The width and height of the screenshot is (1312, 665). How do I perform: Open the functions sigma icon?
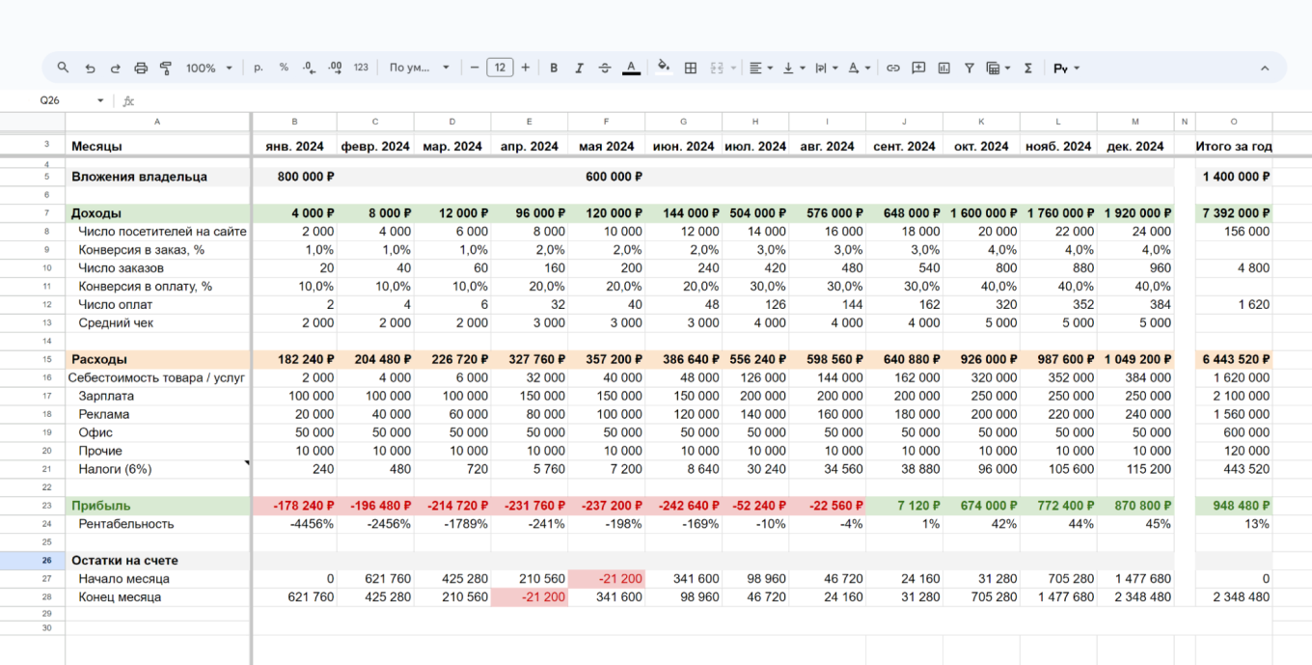[x=1027, y=68]
